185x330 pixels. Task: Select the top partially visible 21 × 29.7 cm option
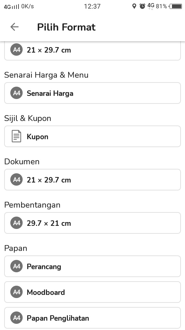[x=92, y=51]
